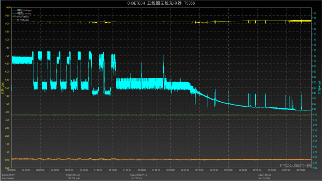The height and width of the screenshot is (181, 322).
Task: Click the 02:00:00 time axis label
Action: click(x=185, y=170)
